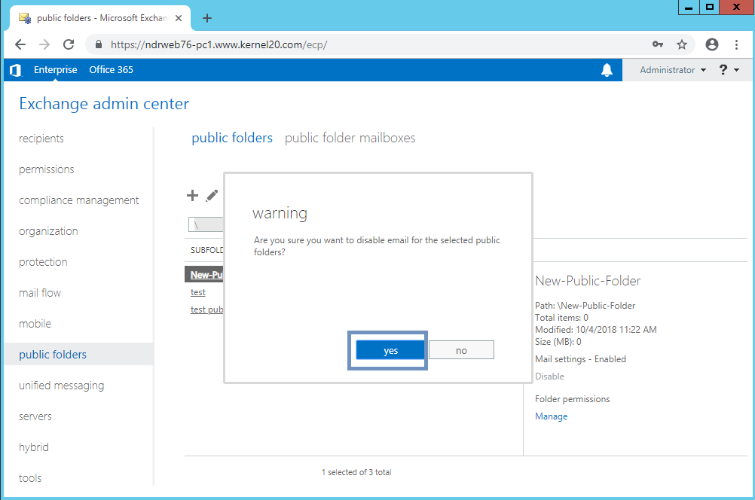This screenshot has height=500, width=755.
Task: Open mail flow section
Action: point(40,293)
